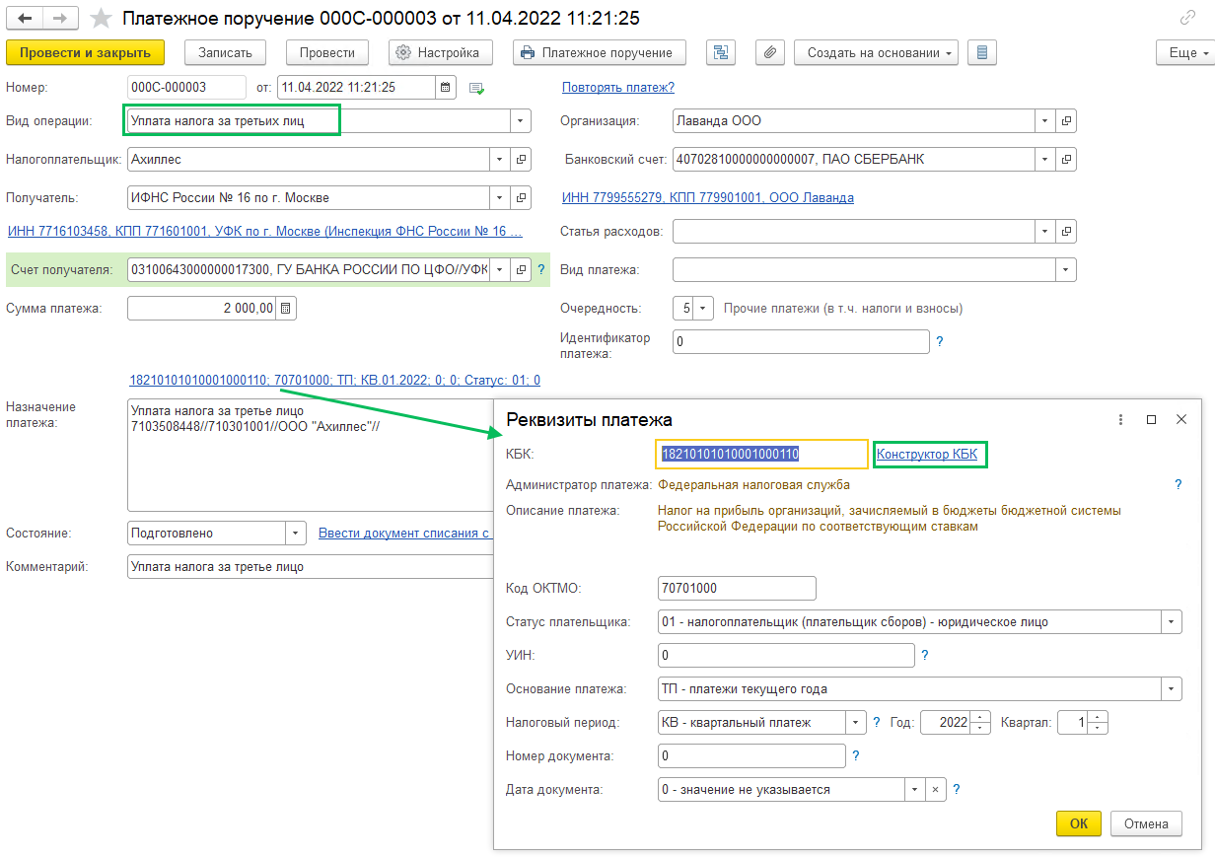Add document to favorites with star icon
This screenshot has height=857, width=1215.
point(100,18)
